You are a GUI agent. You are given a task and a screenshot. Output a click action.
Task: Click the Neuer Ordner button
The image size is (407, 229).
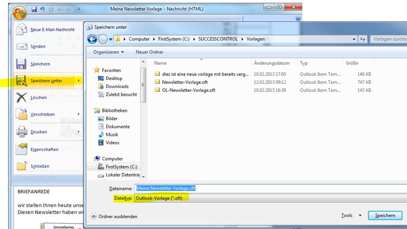[149, 52]
